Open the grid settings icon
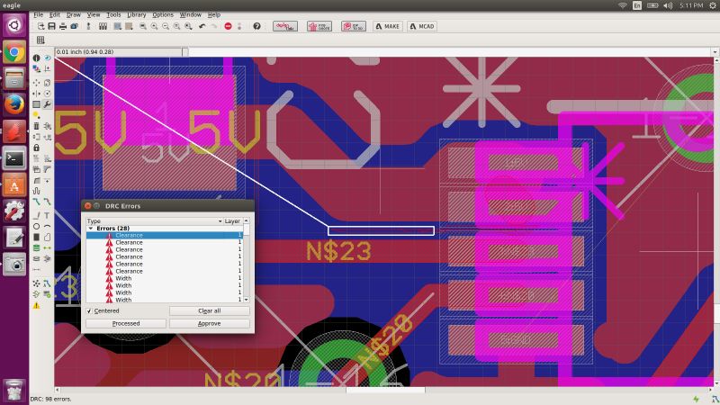The height and width of the screenshot is (405, 720). point(40,40)
